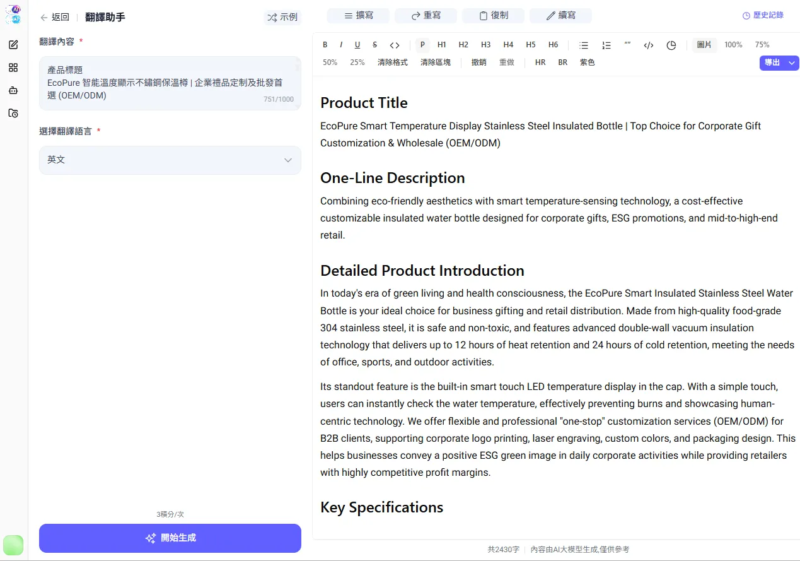Click the 共2430字 word count
Screen dimensions: 800x561
point(504,550)
